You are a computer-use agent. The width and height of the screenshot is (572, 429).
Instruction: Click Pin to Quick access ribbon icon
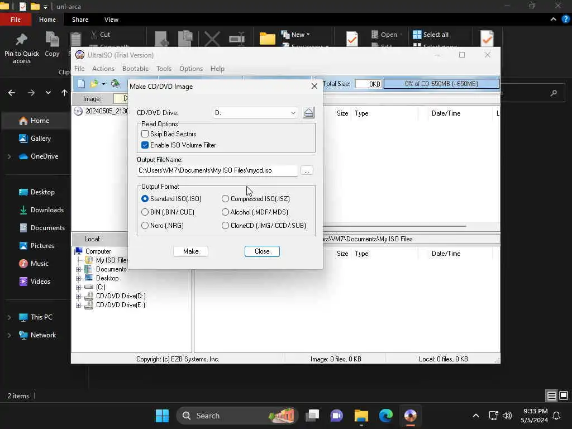(22, 49)
